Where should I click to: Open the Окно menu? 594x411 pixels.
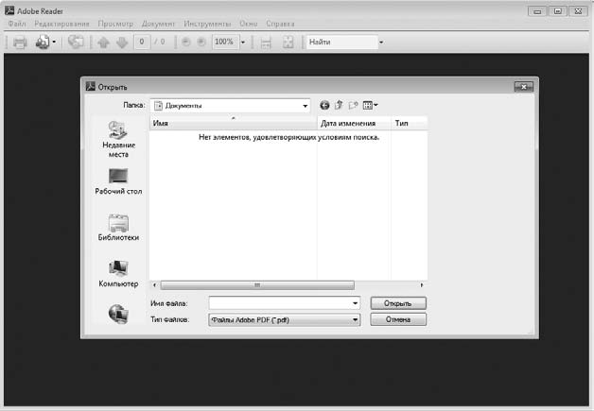click(x=248, y=24)
